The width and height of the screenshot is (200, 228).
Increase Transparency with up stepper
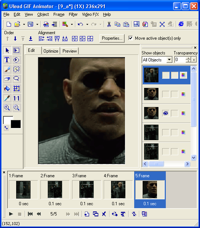click(x=188, y=58)
